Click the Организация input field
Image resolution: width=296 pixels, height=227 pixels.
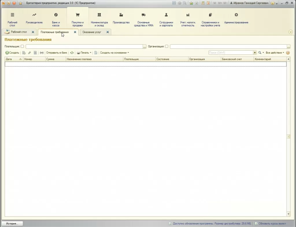pyautogui.click(x=228, y=46)
